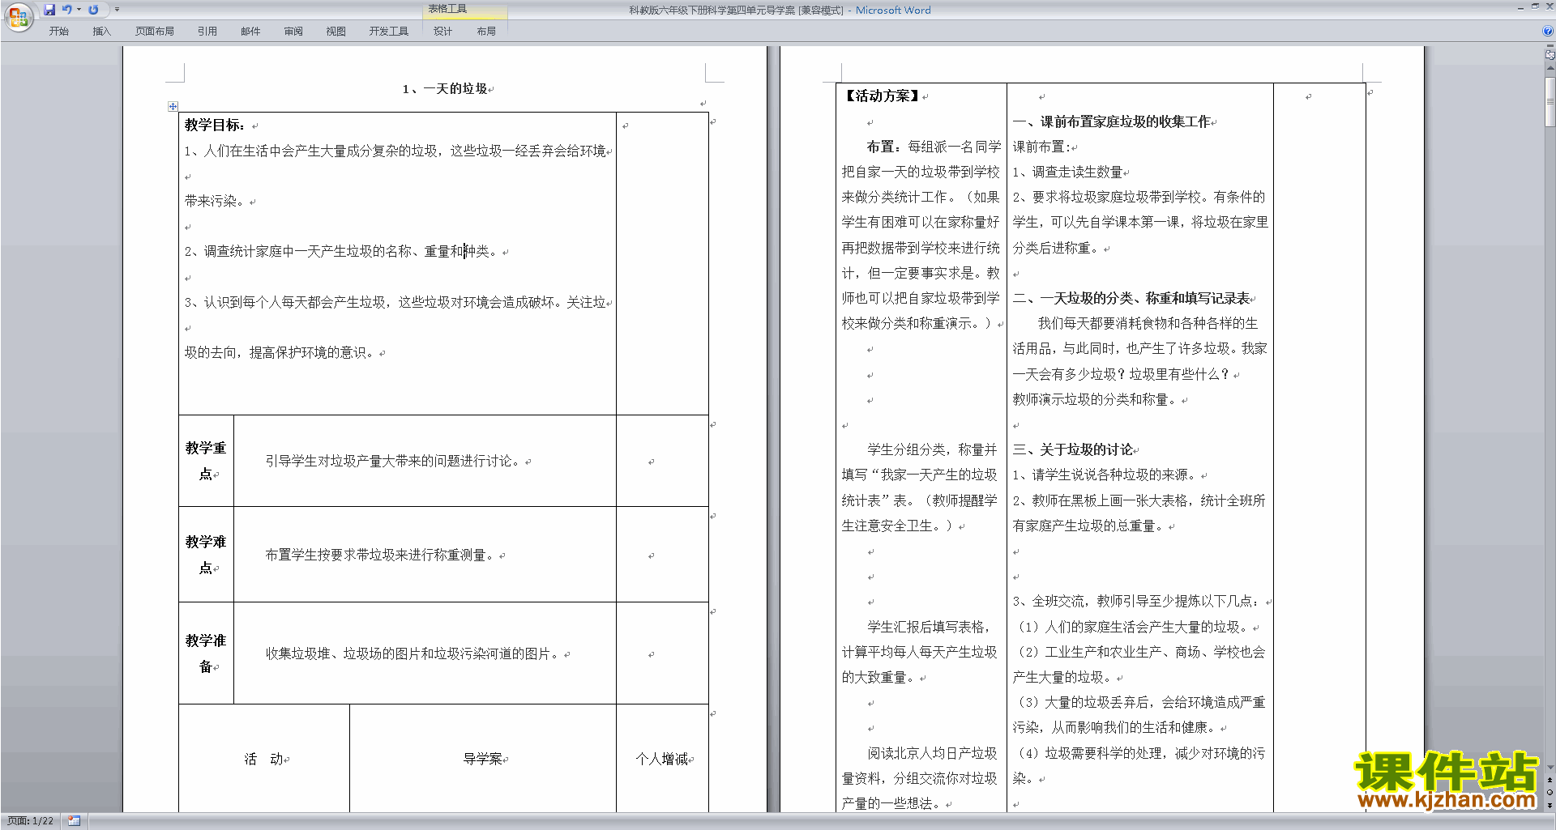This screenshot has width=1556, height=830.
Task: Click the 教学目标 heading text
Action: (x=215, y=125)
